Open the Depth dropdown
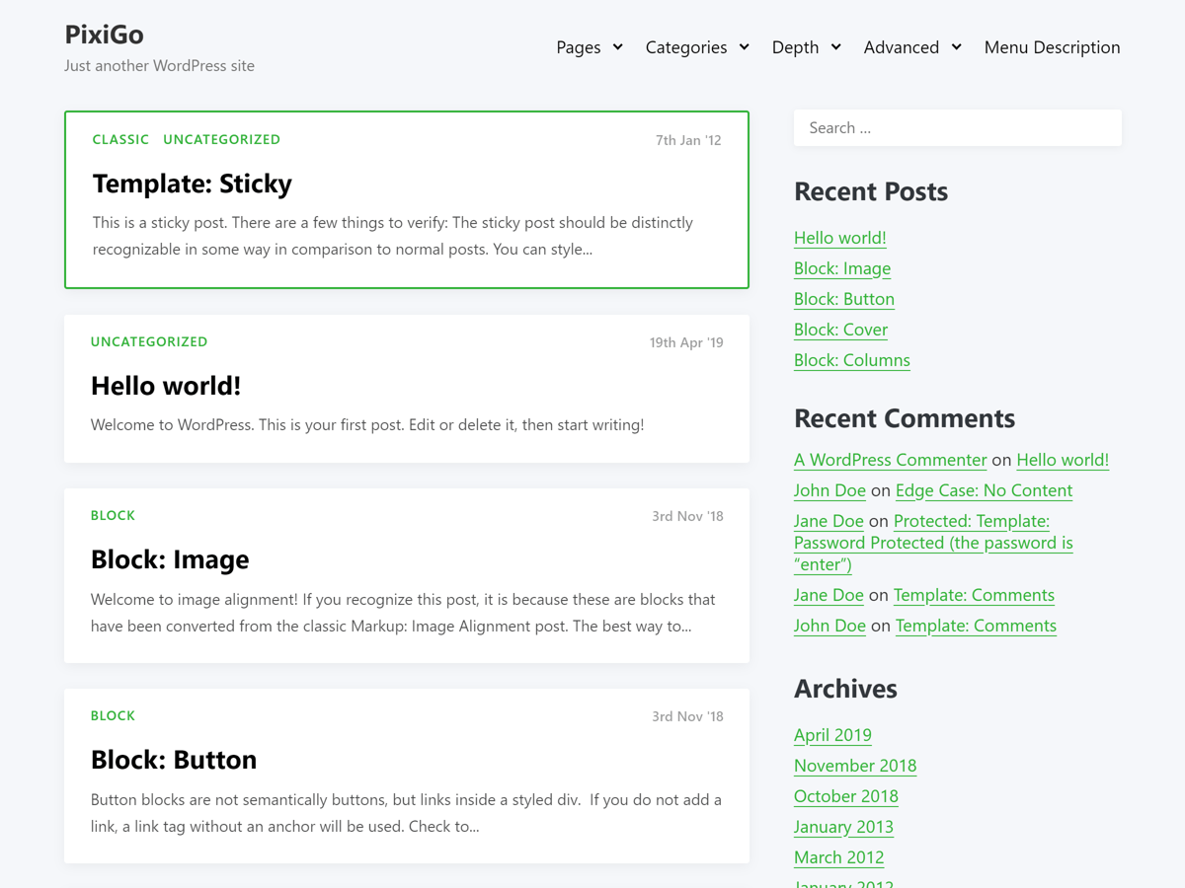Viewport: 1185px width, 888px height. tap(796, 46)
